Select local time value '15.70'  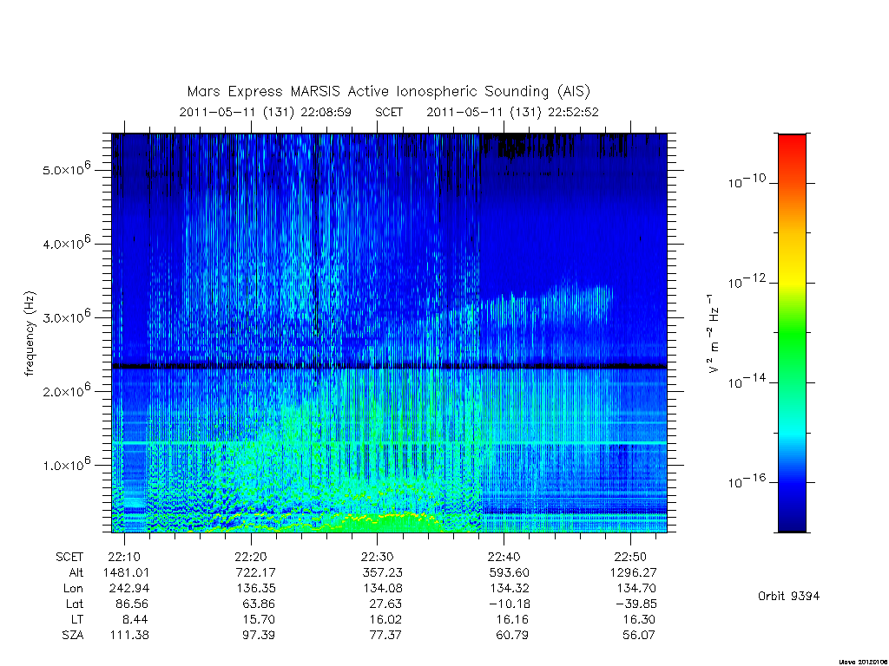[259, 619]
